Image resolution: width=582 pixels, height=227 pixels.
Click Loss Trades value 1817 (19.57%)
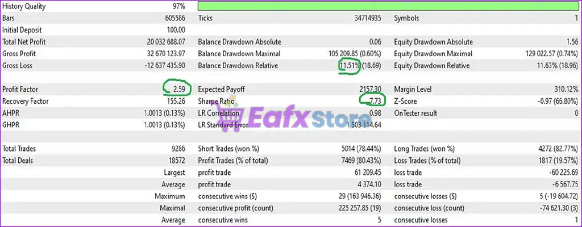(x=559, y=161)
